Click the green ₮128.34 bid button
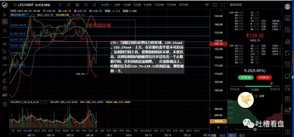Screen dimensions: 294x137 (x=246, y=77)
